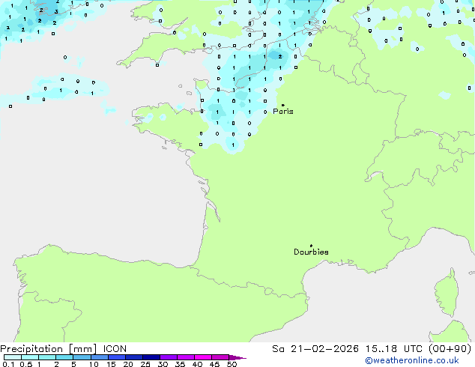Click the 10 to 15 legend swatch

(x=100, y=357)
